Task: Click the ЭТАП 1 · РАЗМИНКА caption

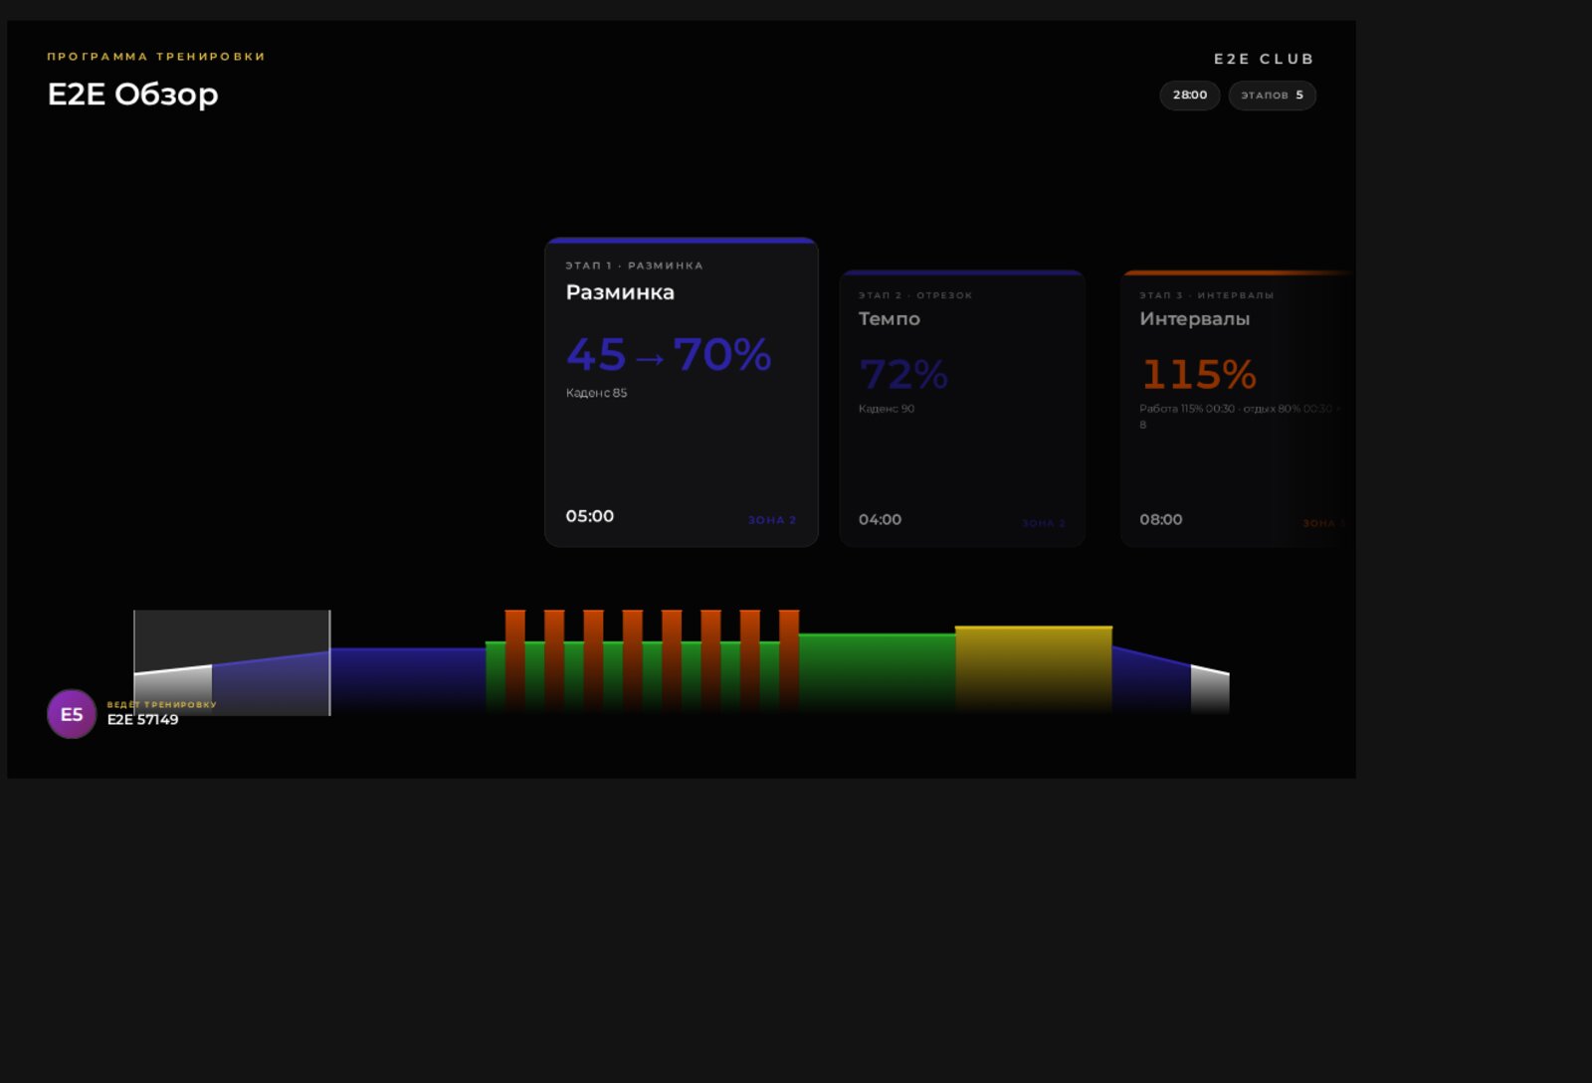Action: click(634, 266)
